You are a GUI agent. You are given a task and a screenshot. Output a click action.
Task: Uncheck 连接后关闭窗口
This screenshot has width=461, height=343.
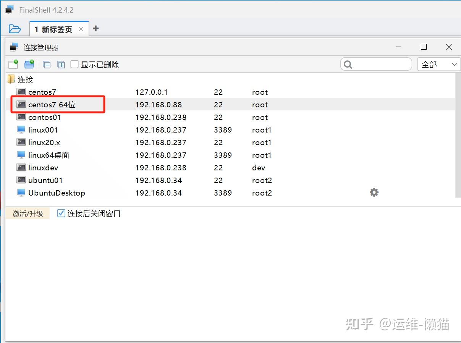[61, 214]
